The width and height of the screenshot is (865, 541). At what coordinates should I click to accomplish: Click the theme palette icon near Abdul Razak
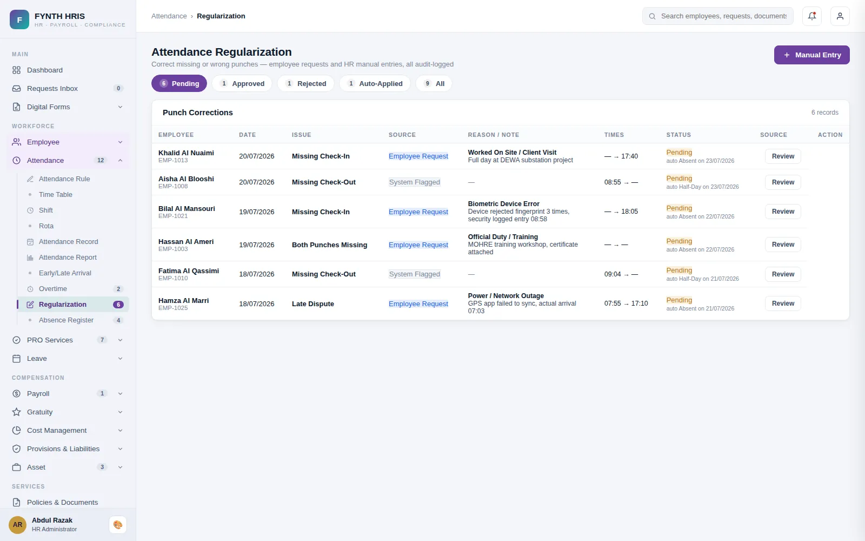coord(118,525)
